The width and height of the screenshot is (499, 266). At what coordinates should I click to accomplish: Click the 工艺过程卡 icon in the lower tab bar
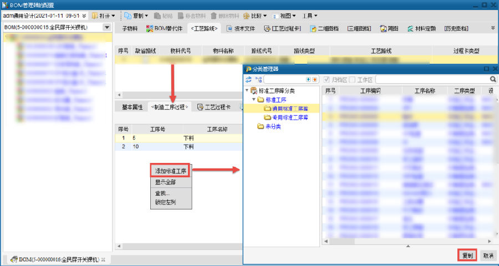point(200,107)
